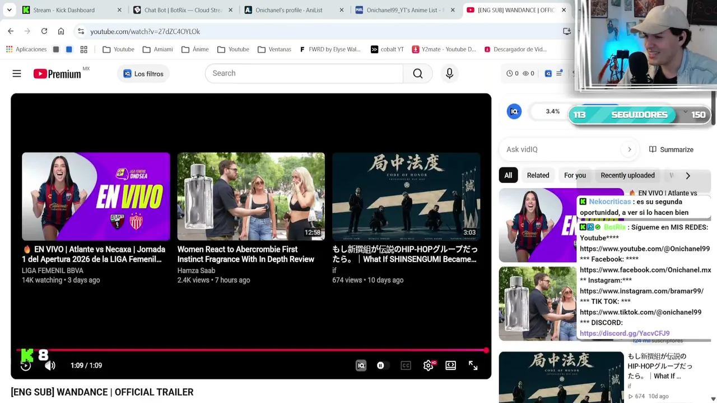Open the Aplicaciones apps shortcut
This screenshot has width=717, height=403.
click(26, 49)
